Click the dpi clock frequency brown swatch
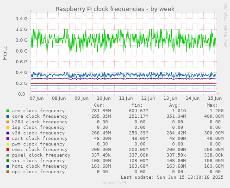230x188 pixels. (x=8, y=172)
